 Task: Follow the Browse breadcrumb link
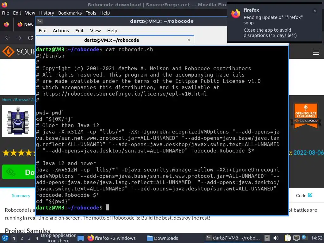pyautogui.click(x=21, y=100)
